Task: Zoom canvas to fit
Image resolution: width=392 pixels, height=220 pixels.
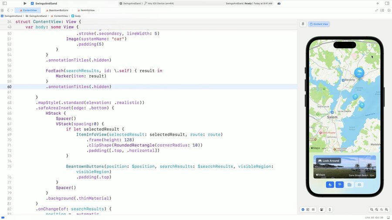Action: (x=382, y=210)
